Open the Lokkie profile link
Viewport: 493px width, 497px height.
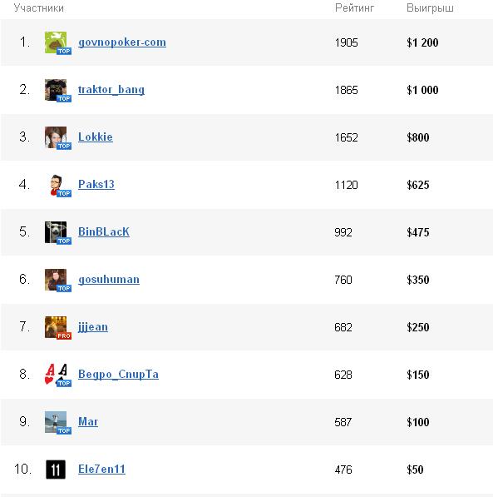(x=96, y=137)
